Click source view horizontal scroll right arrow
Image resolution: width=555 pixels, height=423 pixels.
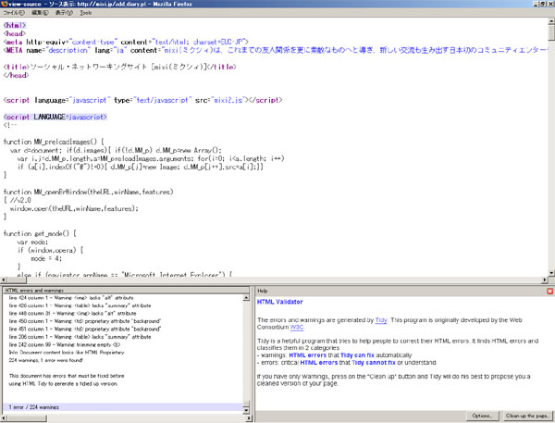tap(545, 280)
